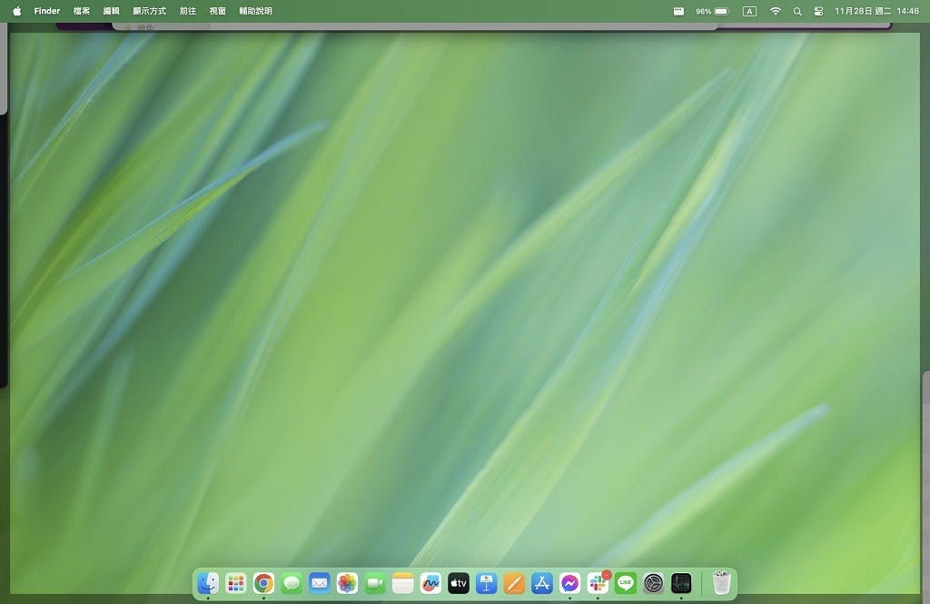Show Wi-Fi status menu

(775, 11)
